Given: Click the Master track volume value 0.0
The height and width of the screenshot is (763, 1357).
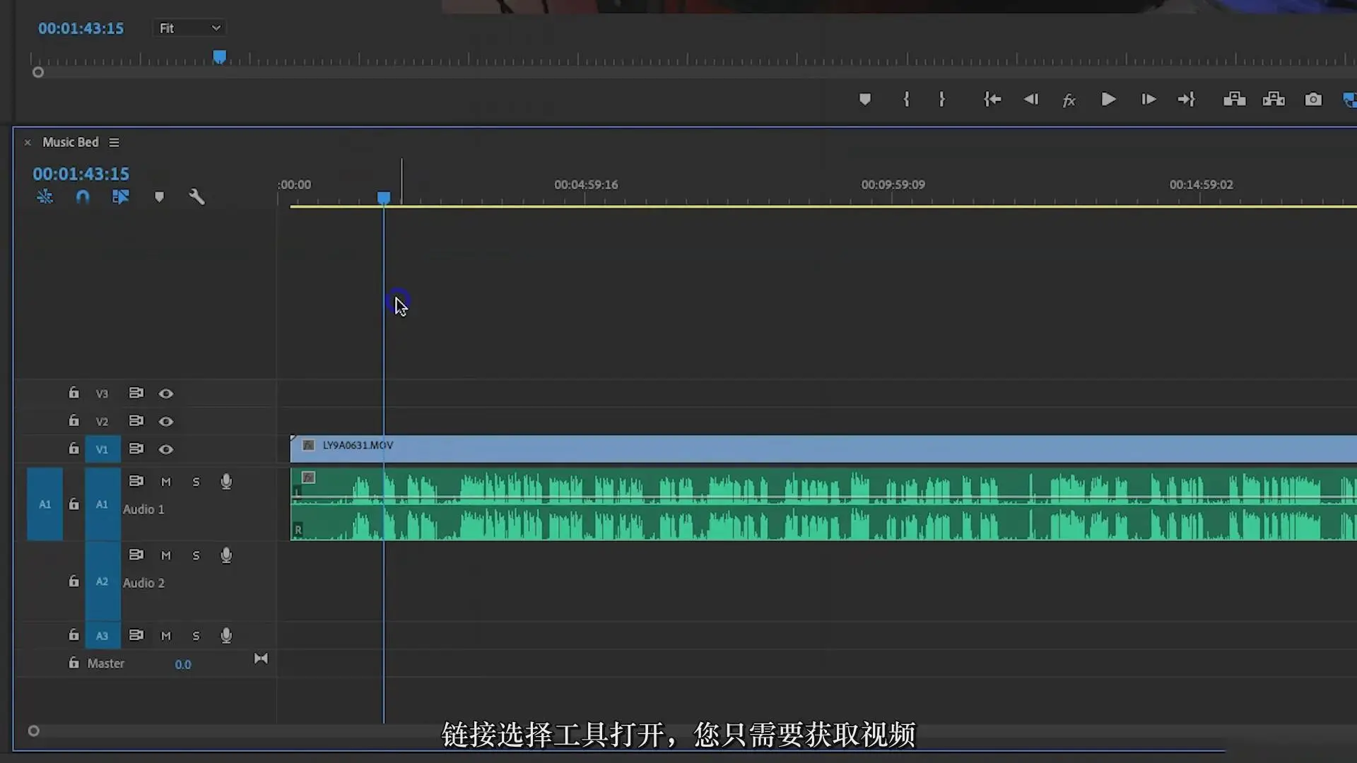Looking at the screenshot, I should [x=183, y=664].
